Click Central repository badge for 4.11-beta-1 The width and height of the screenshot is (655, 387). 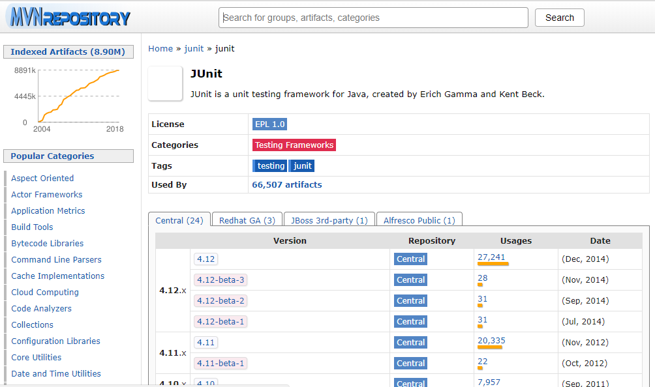click(410, 364)
